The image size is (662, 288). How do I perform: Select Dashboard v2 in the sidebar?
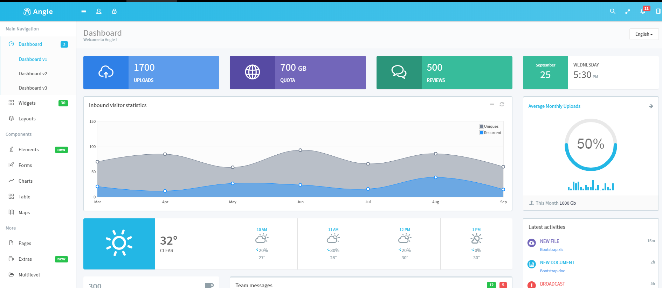pos(33,73)
